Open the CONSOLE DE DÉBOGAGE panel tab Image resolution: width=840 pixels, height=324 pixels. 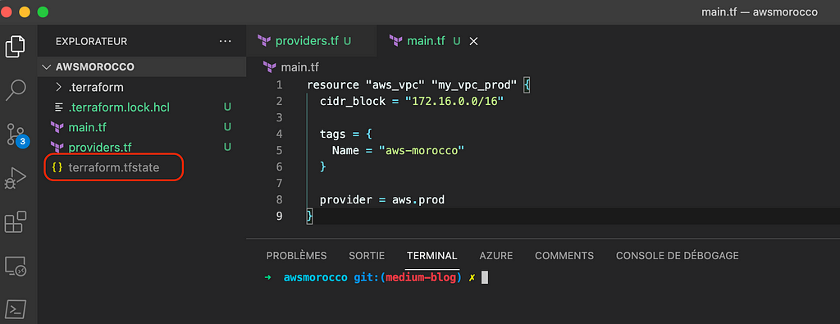click(677, 256)
